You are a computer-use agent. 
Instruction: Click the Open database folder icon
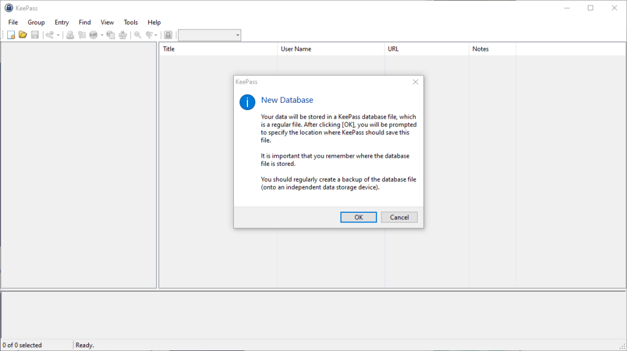(x=23, y=35)
